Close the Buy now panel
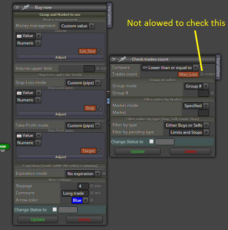This screenshot has width=228, height=230. [x=17, y=7]
